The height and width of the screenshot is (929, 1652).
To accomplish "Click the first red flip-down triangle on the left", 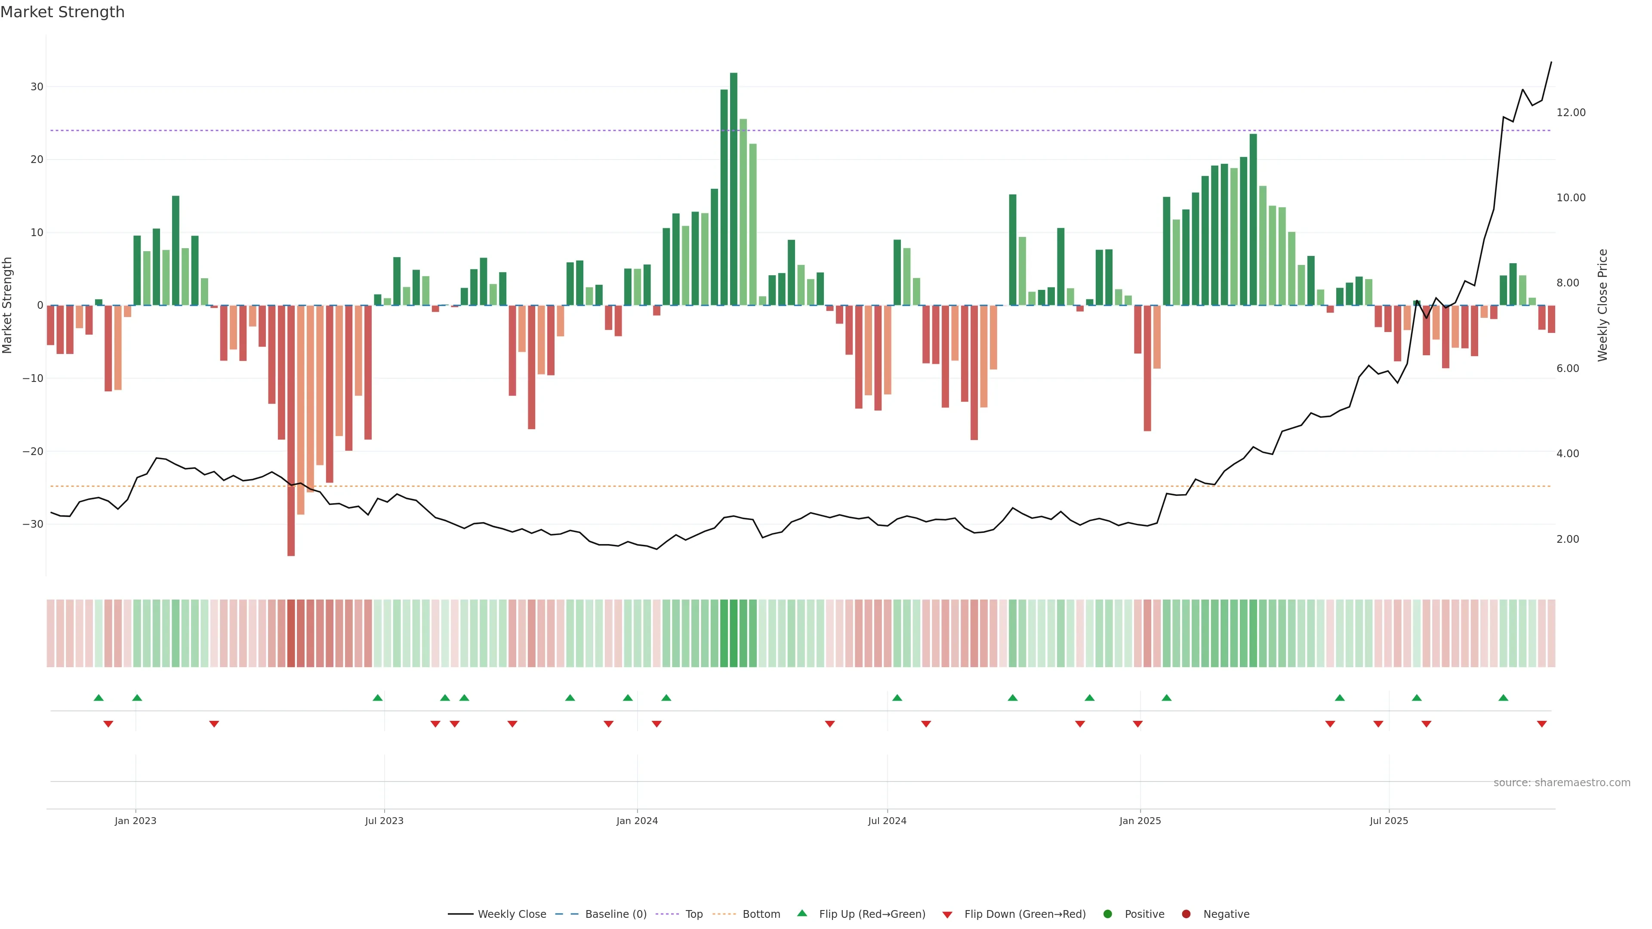I will click(x=108, y=724).
